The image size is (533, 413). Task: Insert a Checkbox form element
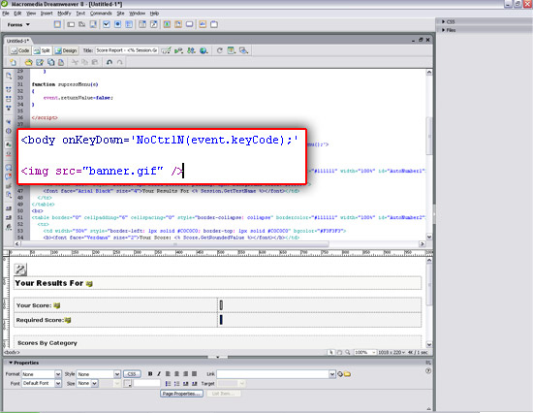click(107, 24)
